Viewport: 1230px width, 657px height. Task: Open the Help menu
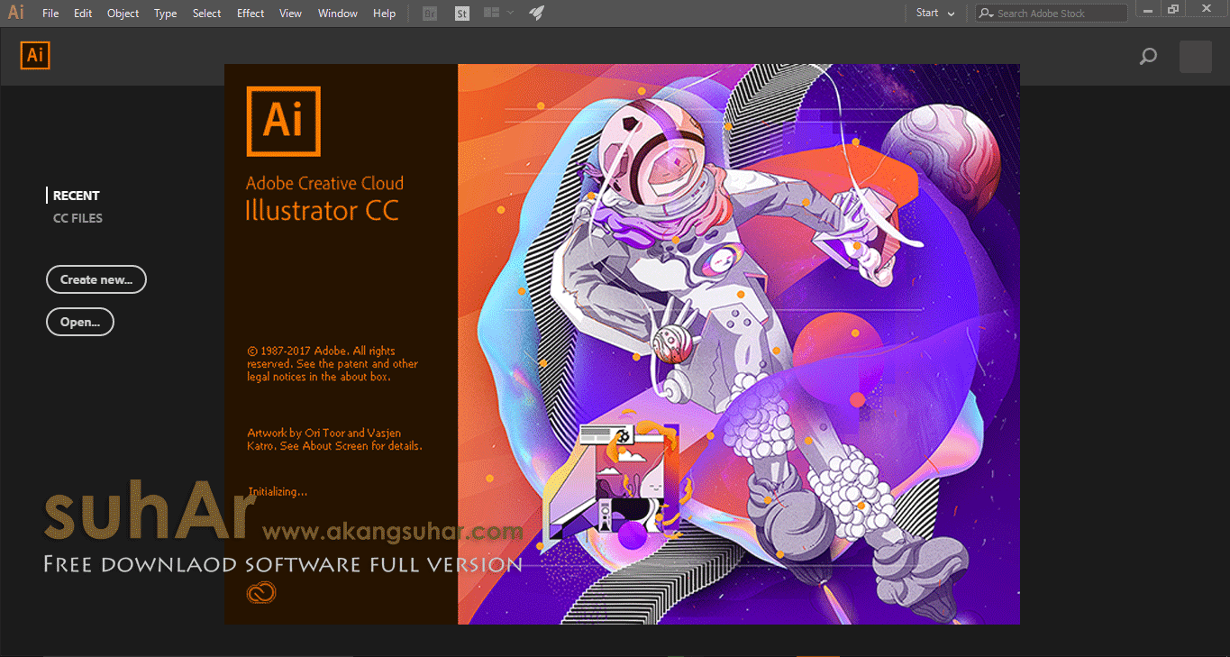[384, 14]
